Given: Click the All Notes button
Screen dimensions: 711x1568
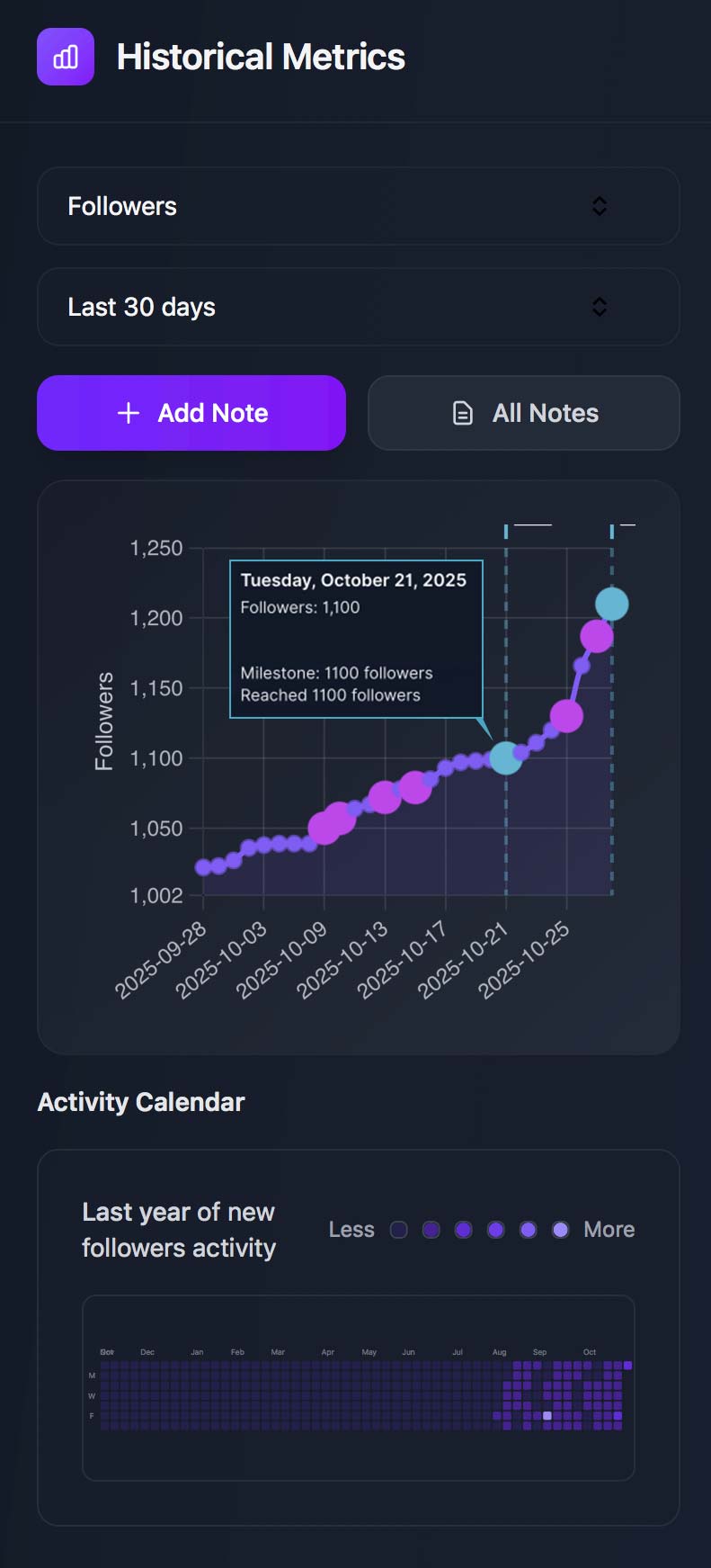Looking at the screenshot, I should click(523, 413).
